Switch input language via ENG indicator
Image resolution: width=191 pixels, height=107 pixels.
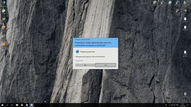(177, 105)
